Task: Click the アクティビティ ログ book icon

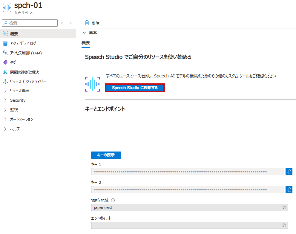Action: click(5, 43)
